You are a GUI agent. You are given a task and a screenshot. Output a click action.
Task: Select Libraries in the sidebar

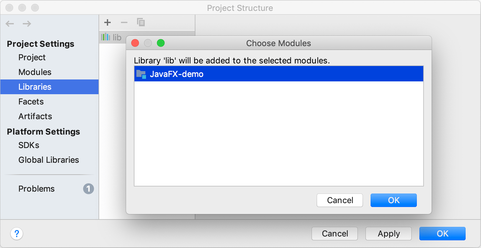click(x=35, y=87)
